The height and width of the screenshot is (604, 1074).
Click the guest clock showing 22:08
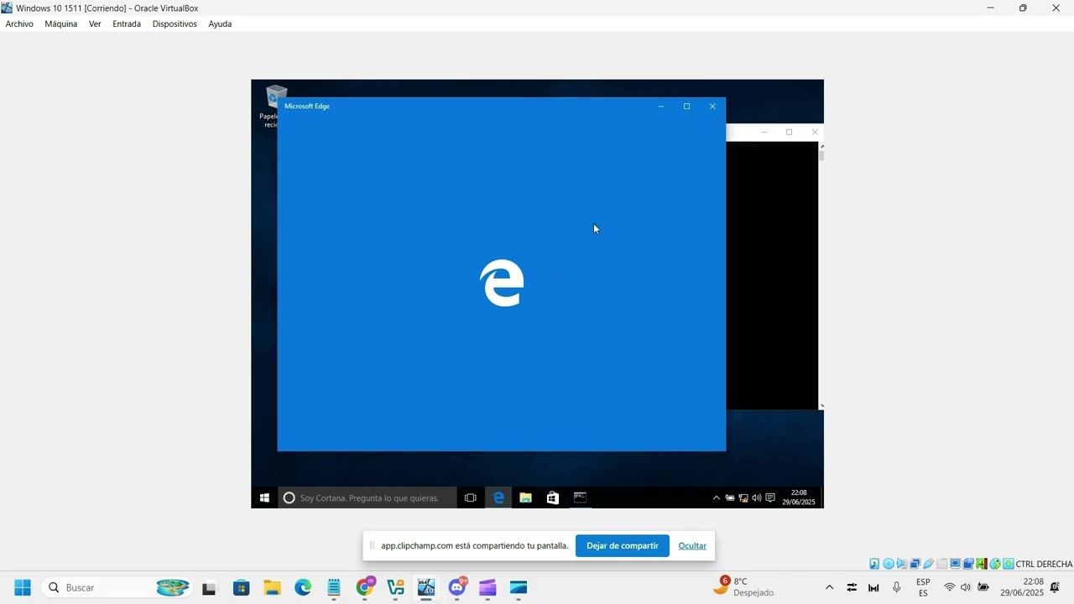798,497
